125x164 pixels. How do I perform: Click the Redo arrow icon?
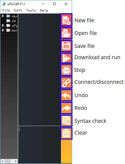[66, 108]
